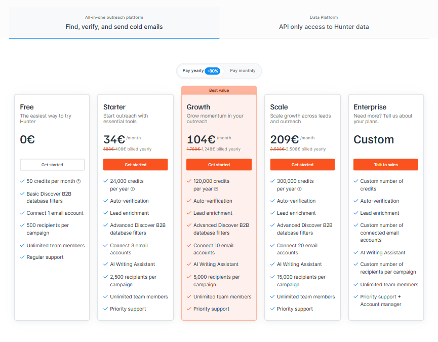The width and height of the screenshot is (438, 342).
Task: Click the checkmark beside Starter's Auto-verification
Action: 105,201
